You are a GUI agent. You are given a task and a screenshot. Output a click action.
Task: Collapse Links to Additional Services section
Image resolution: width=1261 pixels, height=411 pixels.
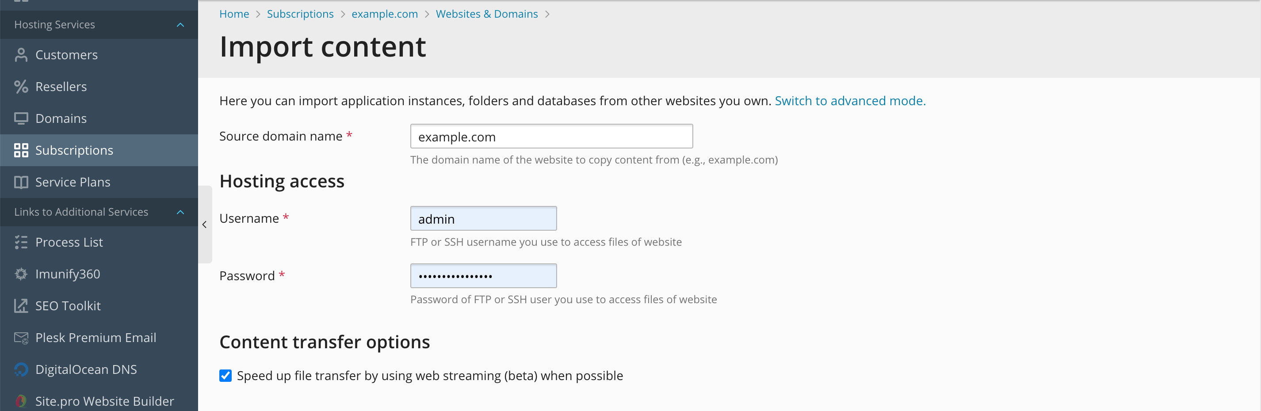pyautogui.click(x=180, y=212)
